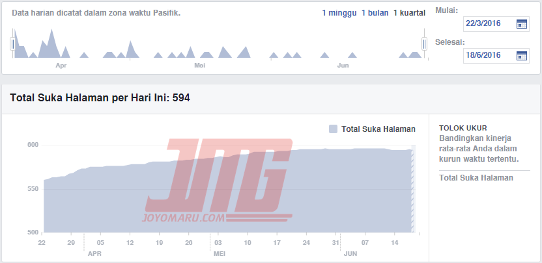
Task: Grab the left range slider handle
Action: [12, 44]
